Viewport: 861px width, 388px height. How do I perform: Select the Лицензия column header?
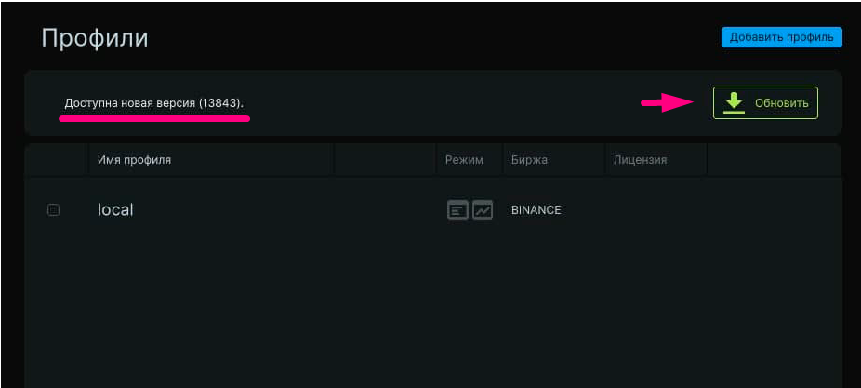pyautogui.click(x=640, y=160)
